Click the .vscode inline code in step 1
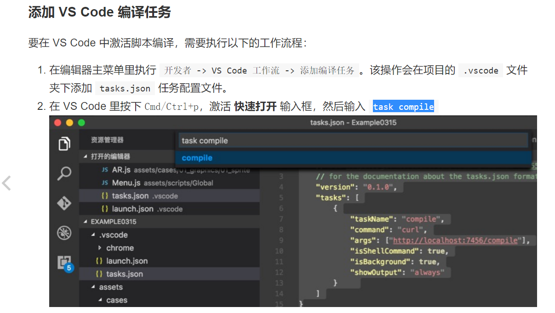The height and width of the screenshot is (313, 555). 481,71
